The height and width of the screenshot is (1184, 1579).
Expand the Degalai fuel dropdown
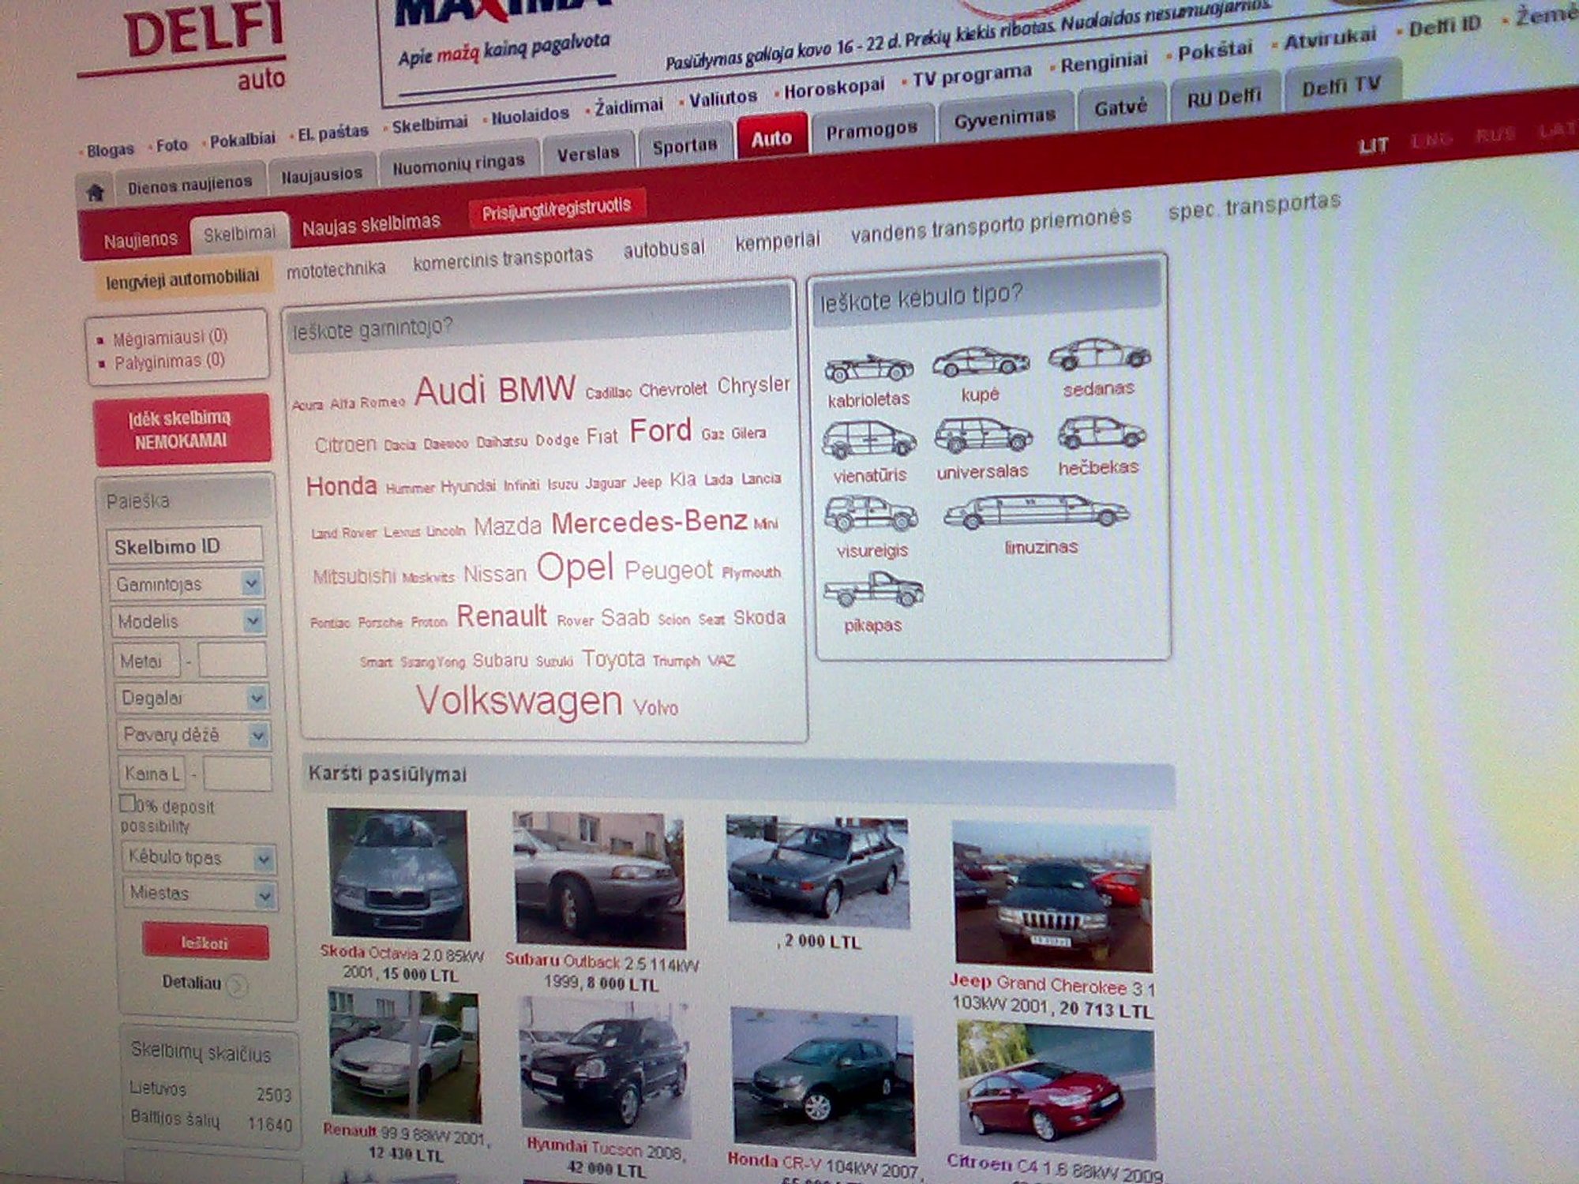(191, 698)
